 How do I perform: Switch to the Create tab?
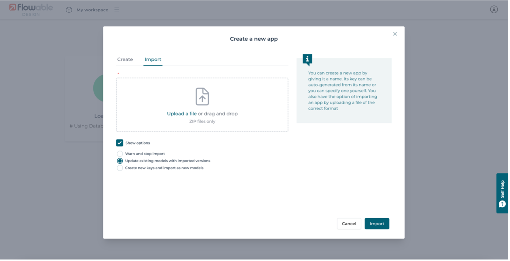(125, 59)
